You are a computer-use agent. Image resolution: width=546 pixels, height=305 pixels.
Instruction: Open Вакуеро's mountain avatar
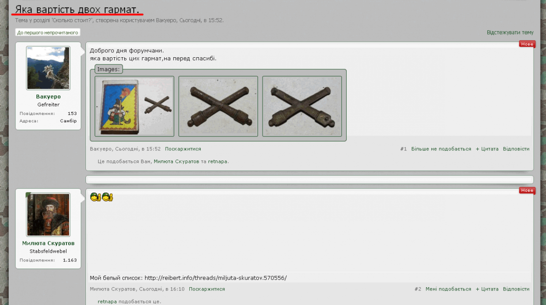click(48, 68)
